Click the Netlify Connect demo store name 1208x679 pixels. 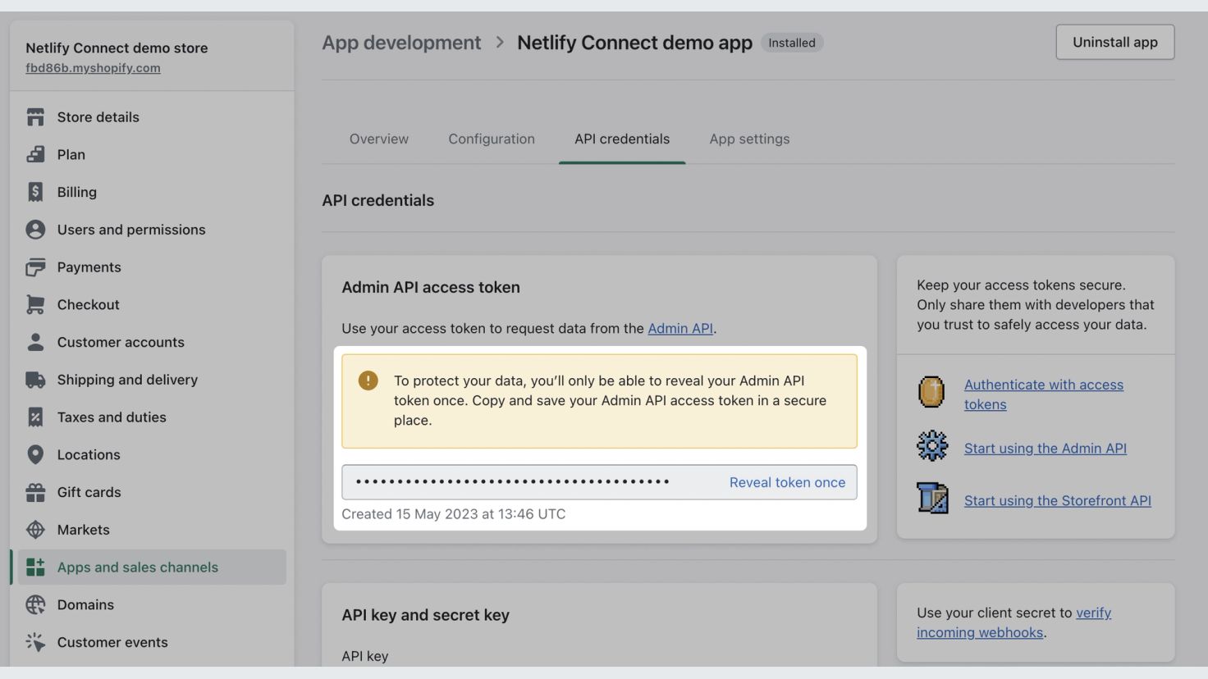(x=117, y=48)
